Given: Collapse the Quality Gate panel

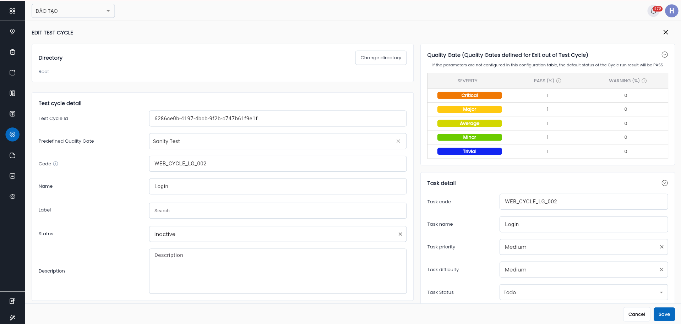Looking at the screenshot, I should tap(664, 55).
